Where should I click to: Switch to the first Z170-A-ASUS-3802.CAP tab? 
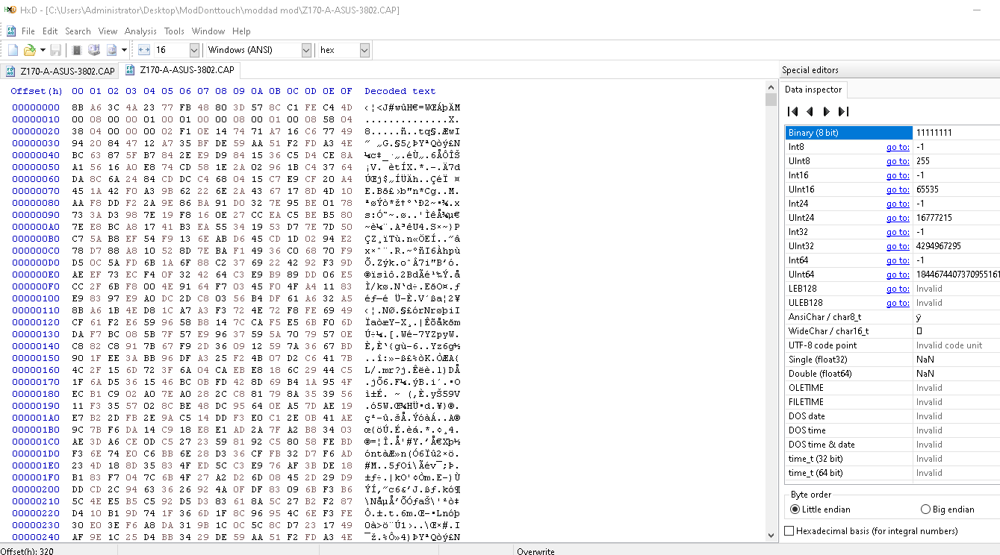pyautogui.click(x=60, y=72)
